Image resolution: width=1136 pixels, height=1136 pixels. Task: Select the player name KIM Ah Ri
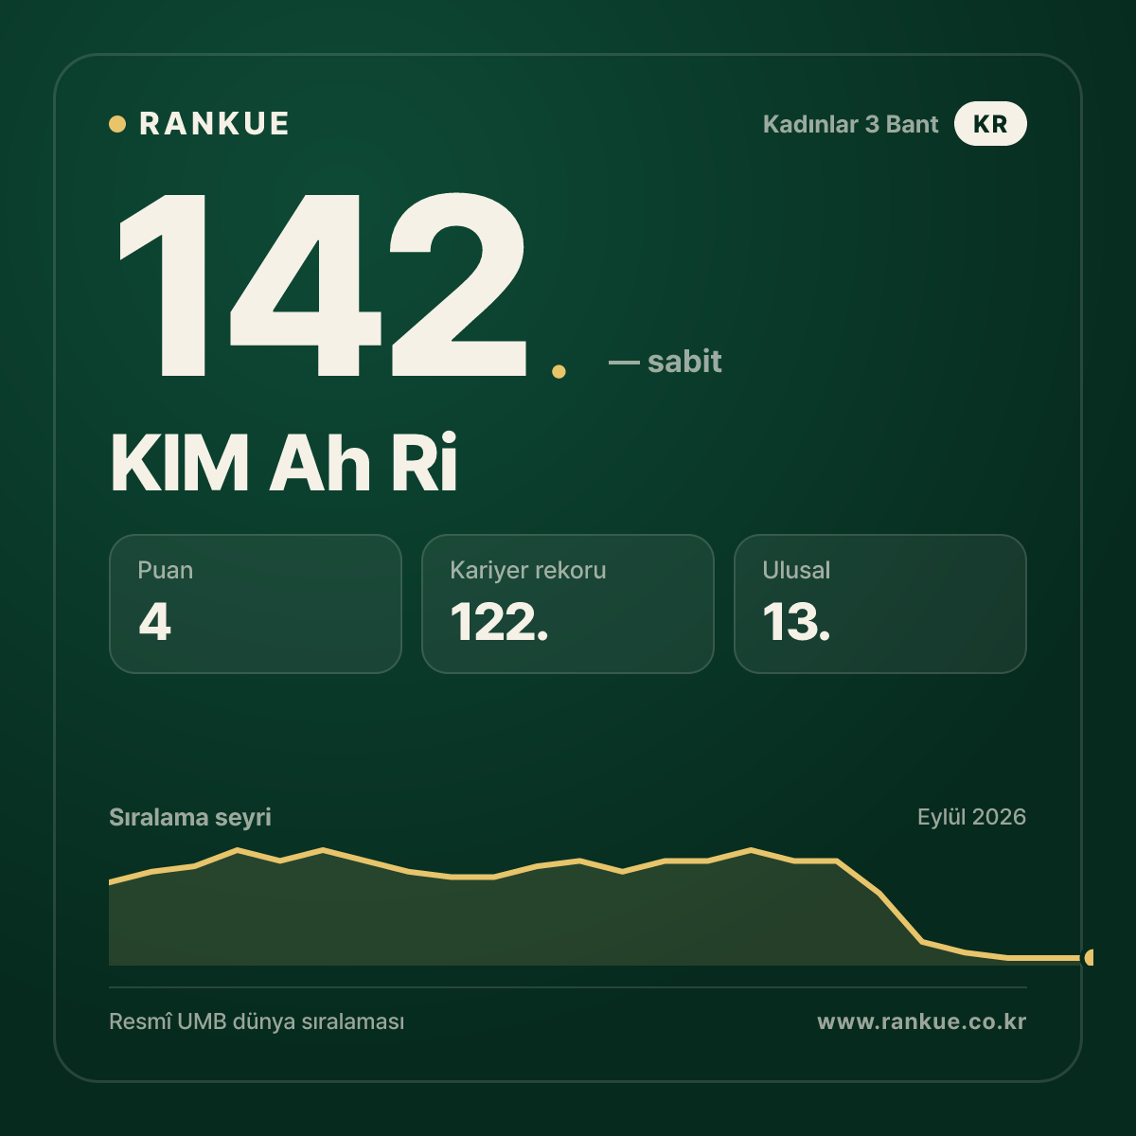[x=284, y=463]
